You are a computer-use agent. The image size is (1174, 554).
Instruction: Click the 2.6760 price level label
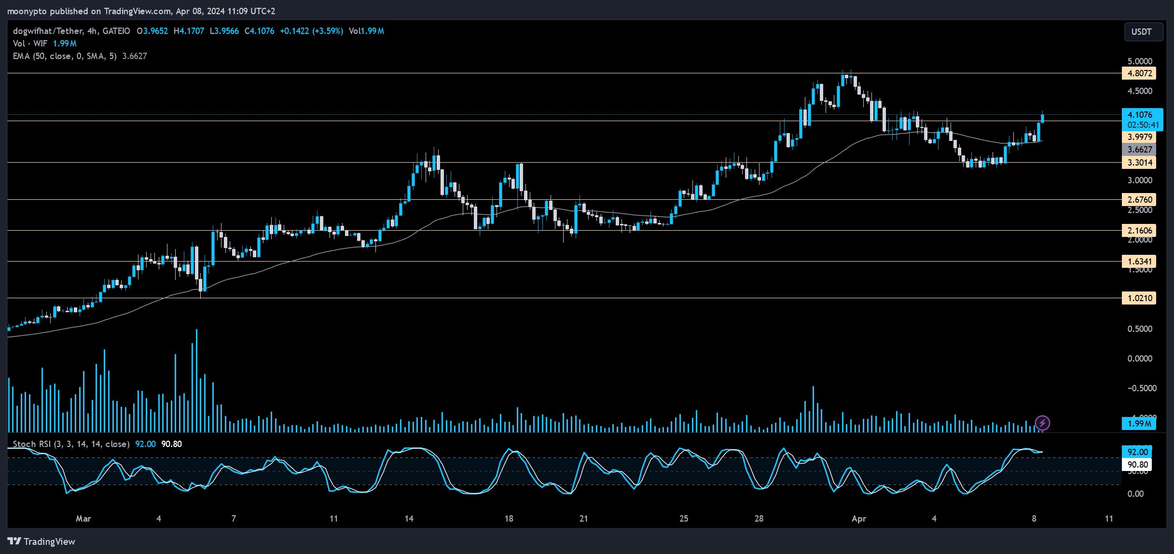click(1139, 200)
